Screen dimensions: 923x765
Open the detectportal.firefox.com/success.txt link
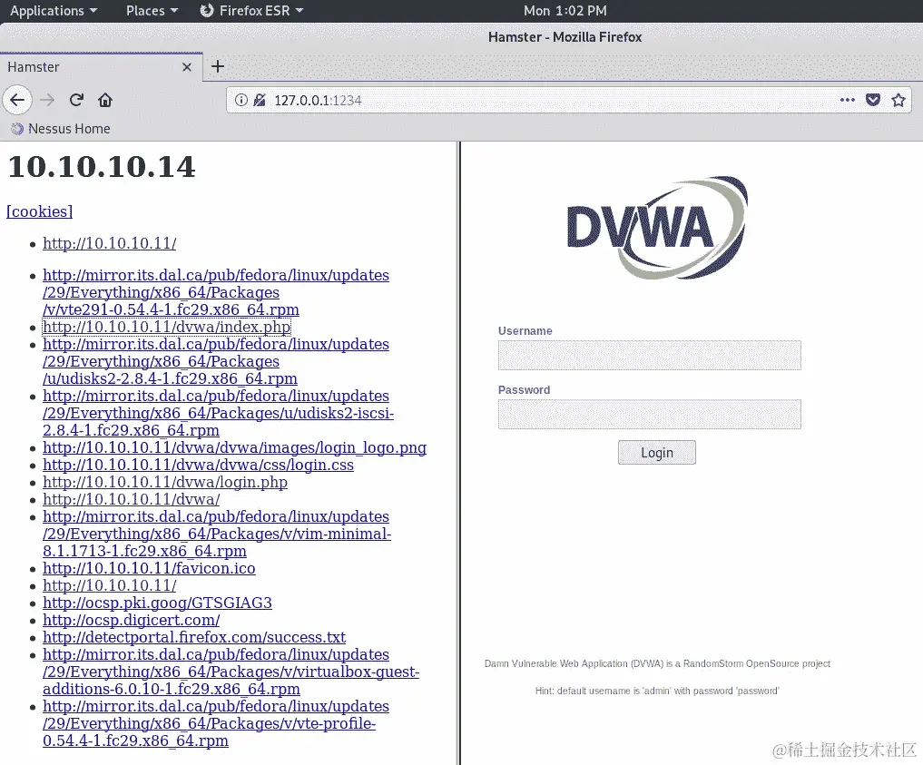(194, 637)
